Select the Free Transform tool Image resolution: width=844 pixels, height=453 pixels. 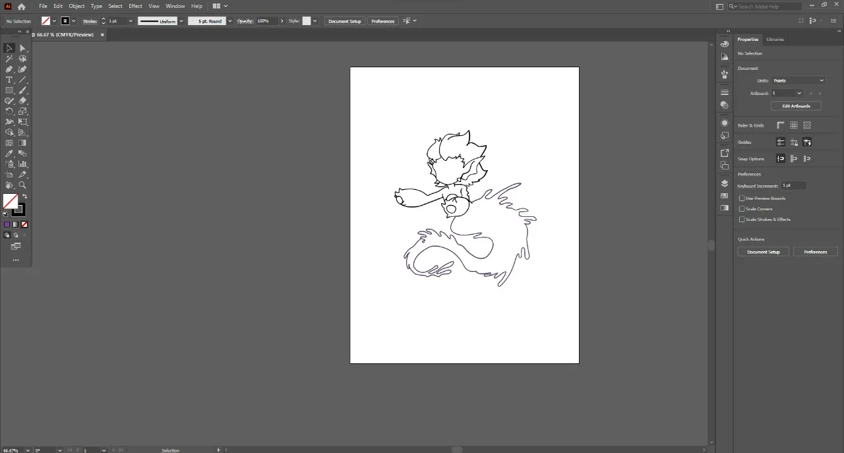coord(22,122)
